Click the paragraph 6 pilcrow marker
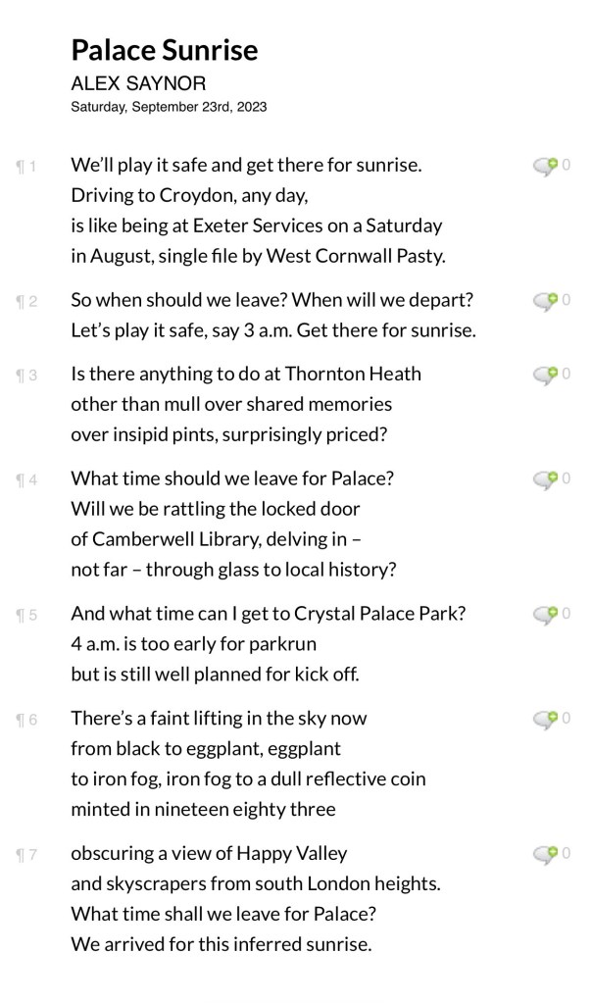 [25, 721]
